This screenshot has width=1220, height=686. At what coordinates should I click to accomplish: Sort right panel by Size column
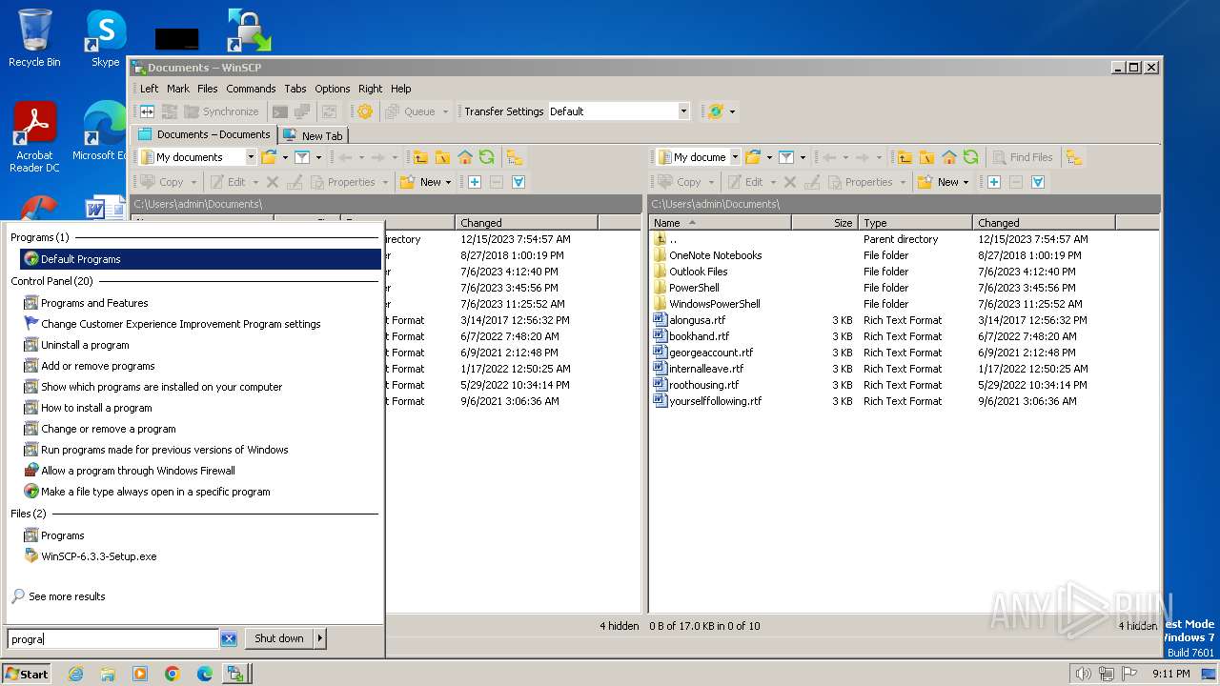pos(824,222)
